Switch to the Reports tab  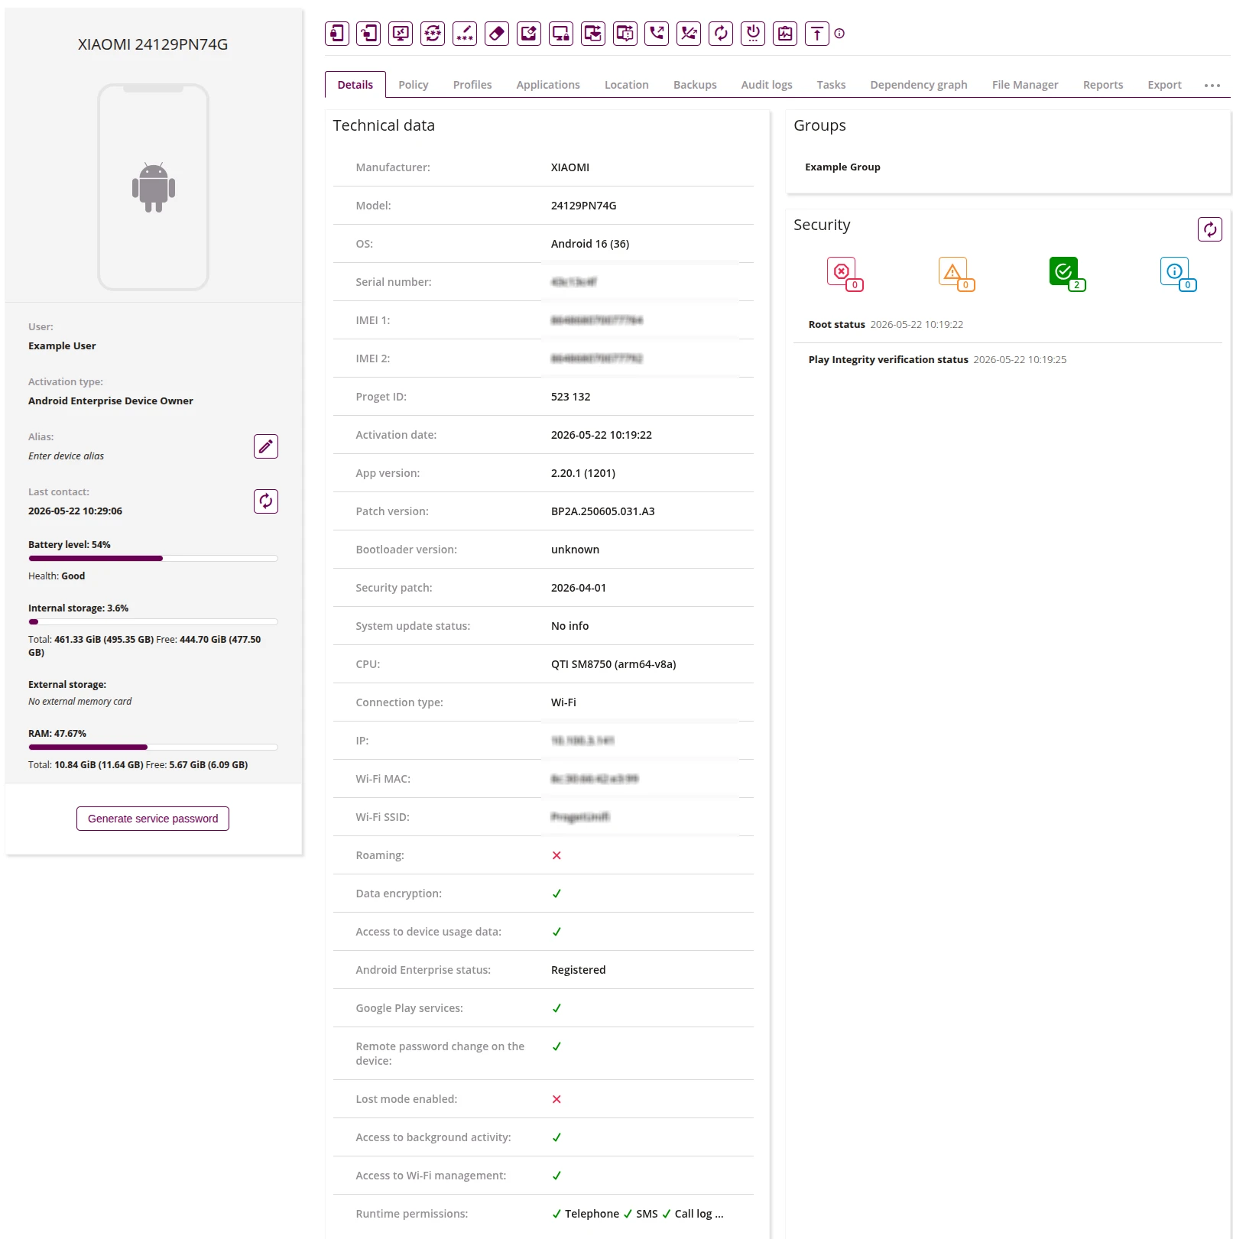tap(1103, 85)
